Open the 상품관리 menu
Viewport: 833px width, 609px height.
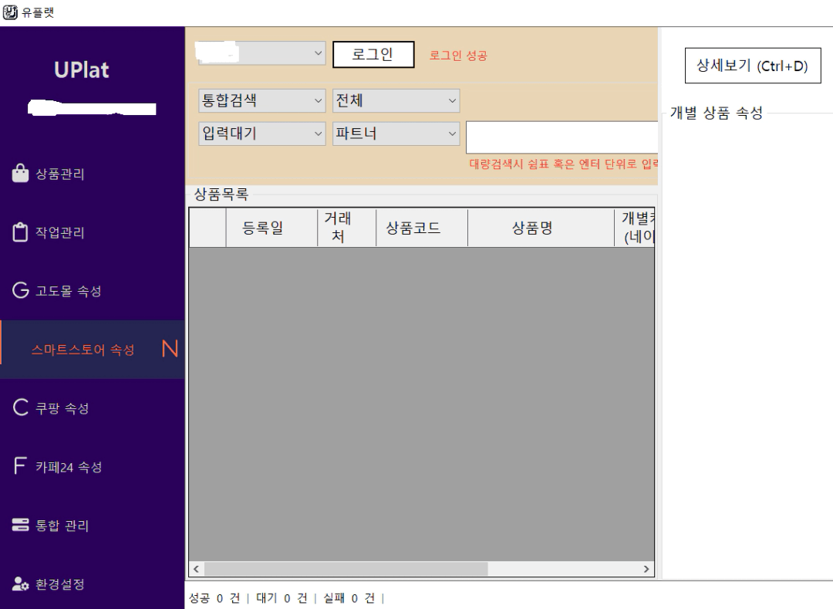click(93, 174)
